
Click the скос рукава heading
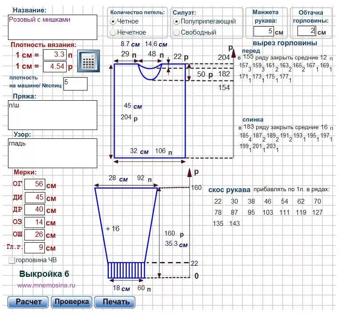229,190
